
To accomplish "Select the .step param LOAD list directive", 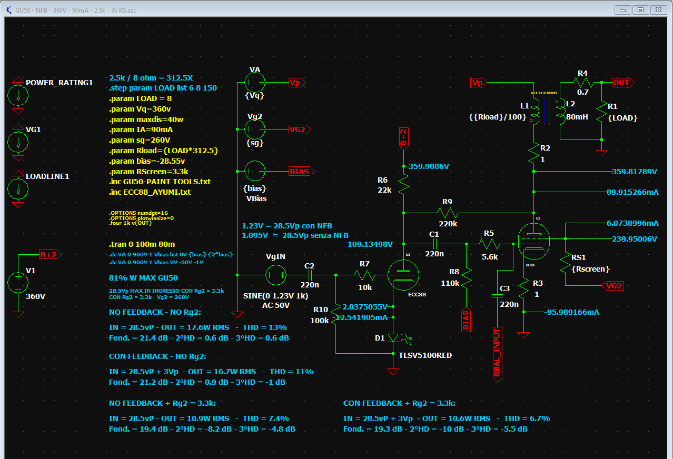I will 163,88.
